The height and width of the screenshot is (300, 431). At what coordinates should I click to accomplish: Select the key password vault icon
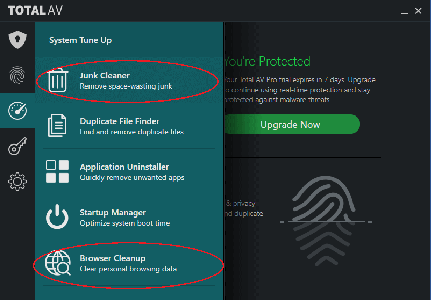tap(17, 146)
